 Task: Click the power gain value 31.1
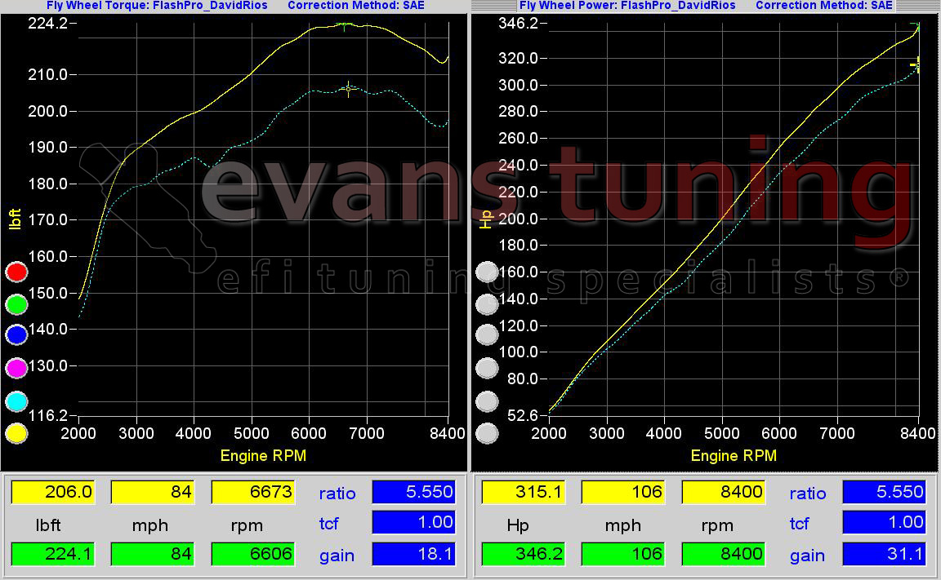pos(885,554)
